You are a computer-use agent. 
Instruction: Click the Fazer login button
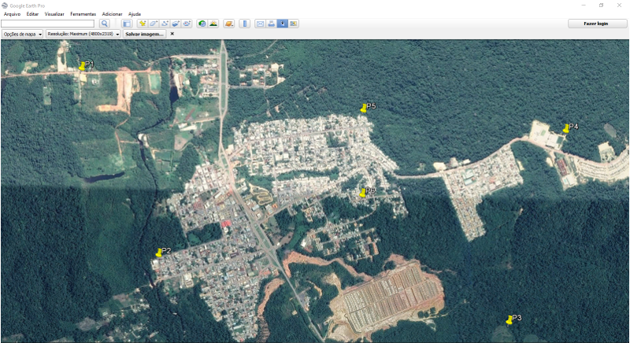pyautogui.click(x=595, y=24)
